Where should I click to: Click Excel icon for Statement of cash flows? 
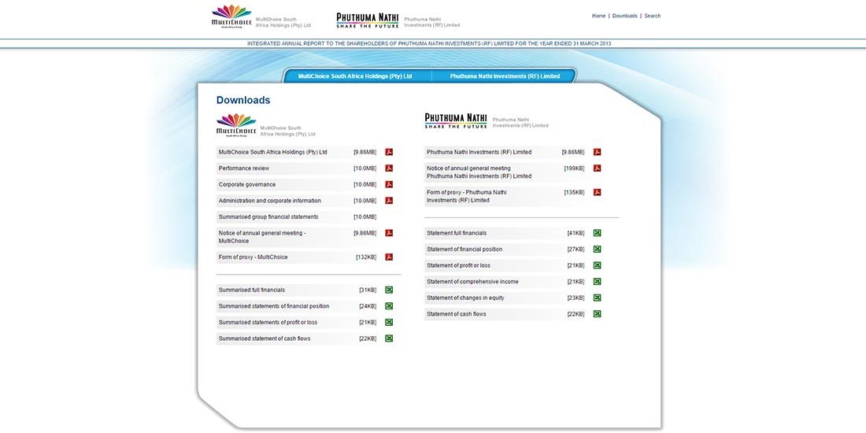[x=597, y=313]
